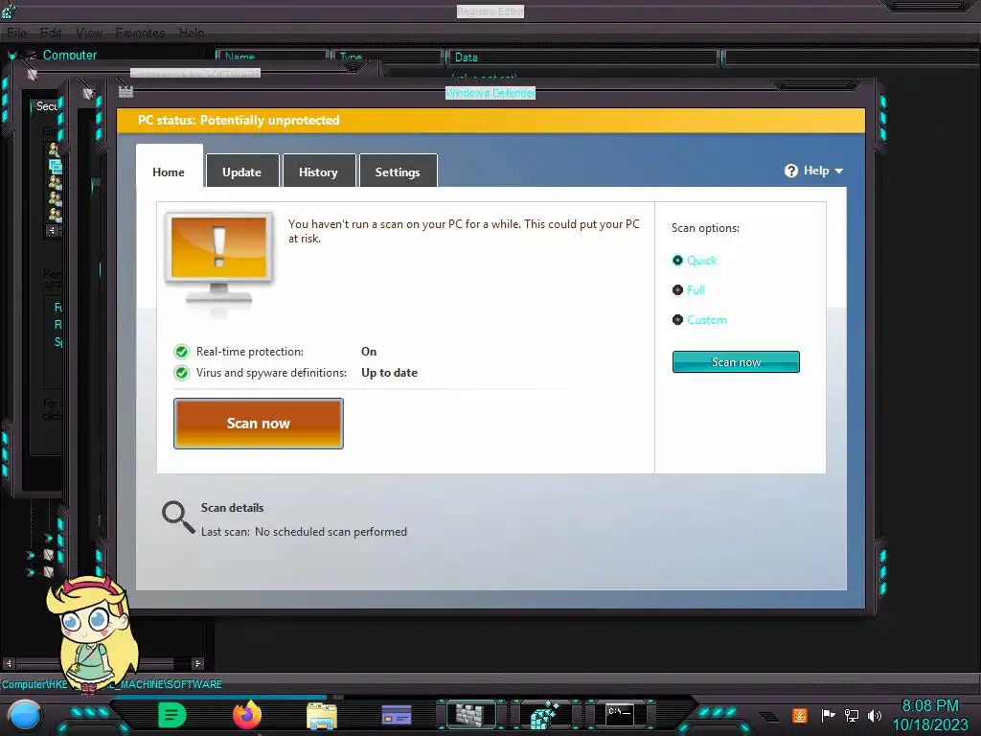The width and height of the screenshot is (981, 736).
Task: Open the Action Center flag tray icon
Action: tap(829, 715)
